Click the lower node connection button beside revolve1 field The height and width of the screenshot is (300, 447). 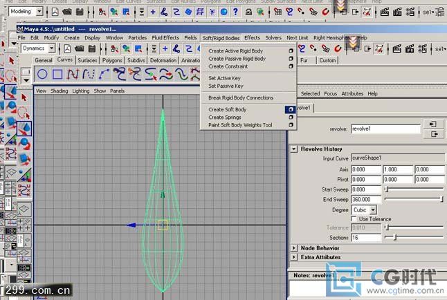(433, 134)
